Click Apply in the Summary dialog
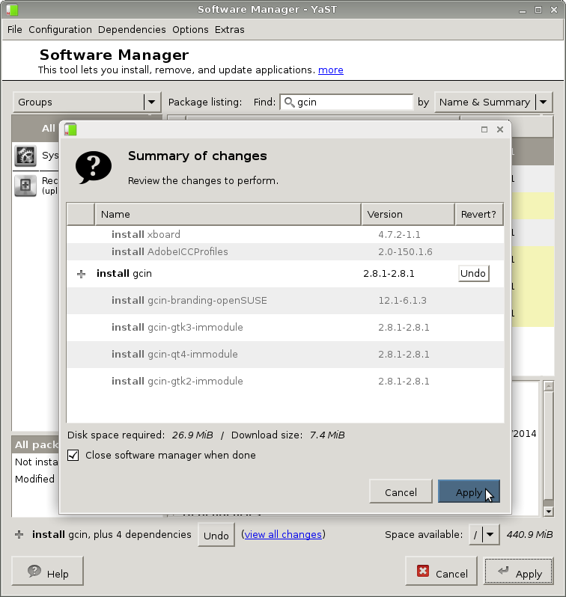 click(x=469, y=492)
